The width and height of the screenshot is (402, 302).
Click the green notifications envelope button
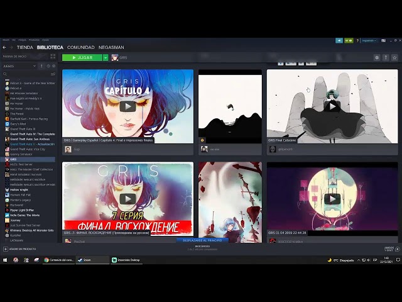[349, 40]
